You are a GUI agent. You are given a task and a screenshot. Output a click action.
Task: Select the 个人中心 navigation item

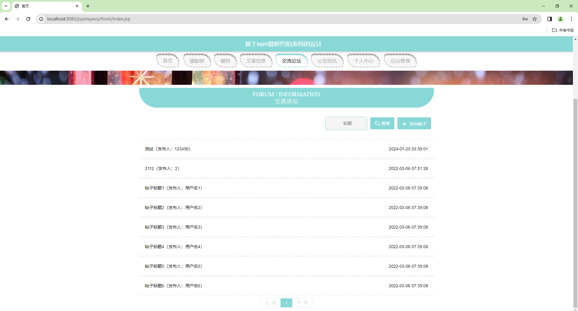(364, 60)
